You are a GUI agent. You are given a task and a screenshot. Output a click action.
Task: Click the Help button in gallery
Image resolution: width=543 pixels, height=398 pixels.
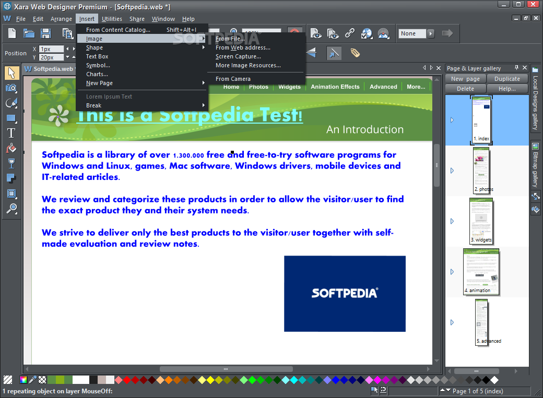tap(507, 89)
